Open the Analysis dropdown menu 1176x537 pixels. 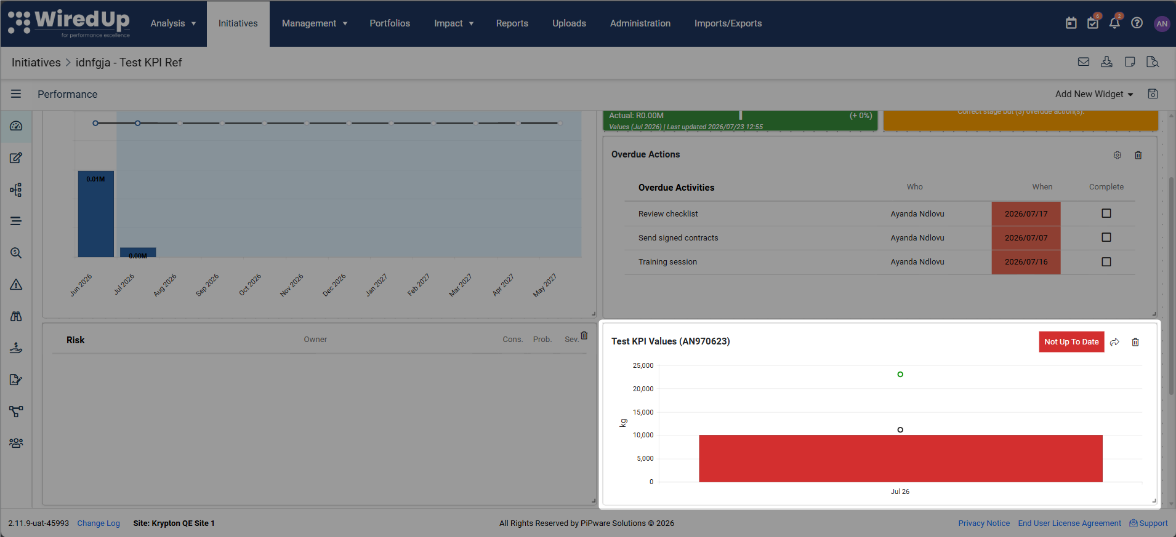(x=173, y=23)
